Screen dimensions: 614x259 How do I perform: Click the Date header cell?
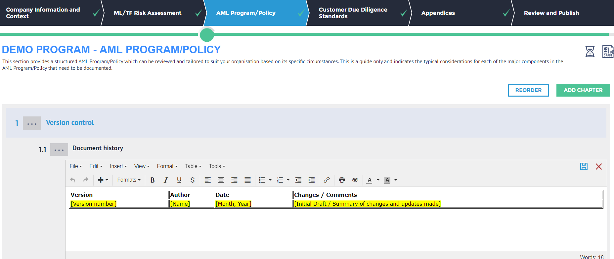(254, 195)
